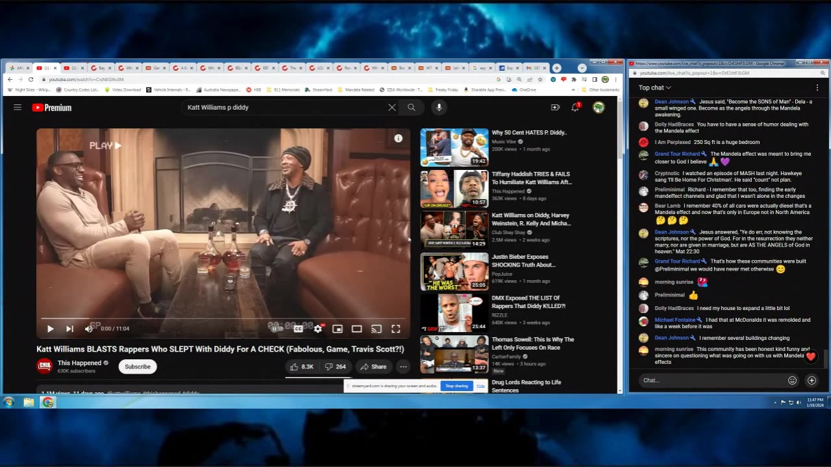Open This Happened channel avatar
Image resolution: width=831 pixels, height=467 pixels.
[44, 366]
